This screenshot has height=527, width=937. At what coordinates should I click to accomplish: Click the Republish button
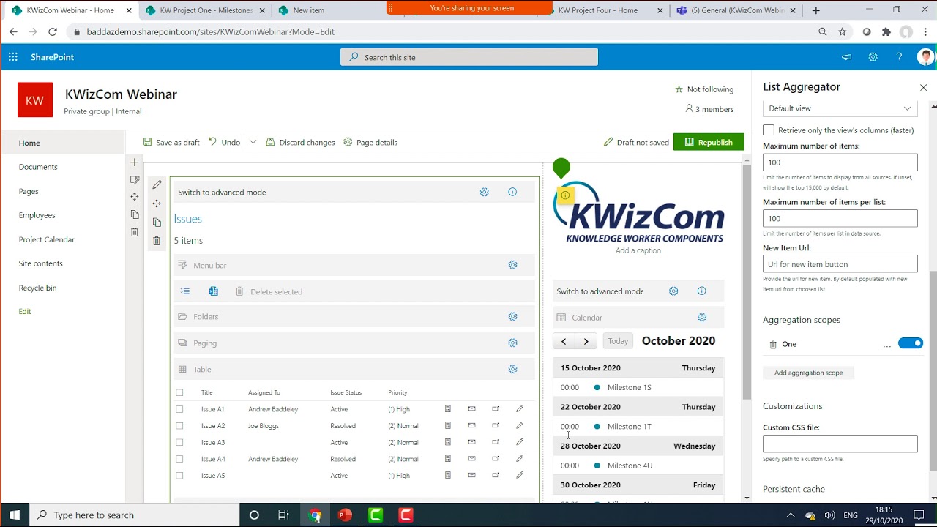[709, 142]
